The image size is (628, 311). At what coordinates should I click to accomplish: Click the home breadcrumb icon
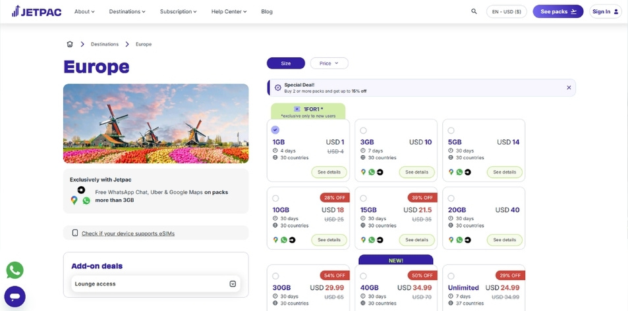tap(70, 44)
